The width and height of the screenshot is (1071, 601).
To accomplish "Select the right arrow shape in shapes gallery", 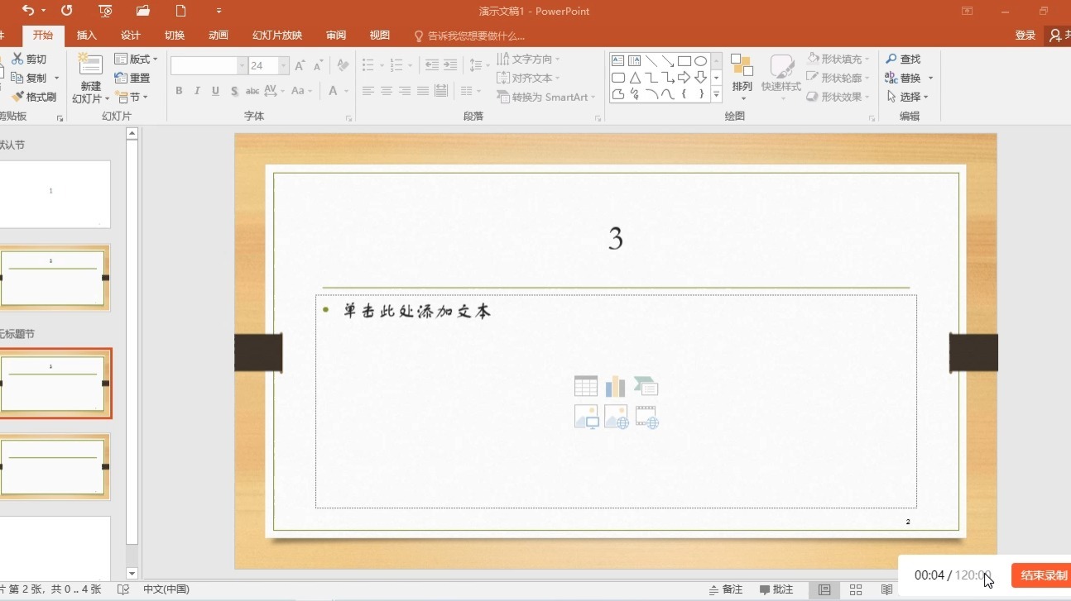I will point(684,78).
